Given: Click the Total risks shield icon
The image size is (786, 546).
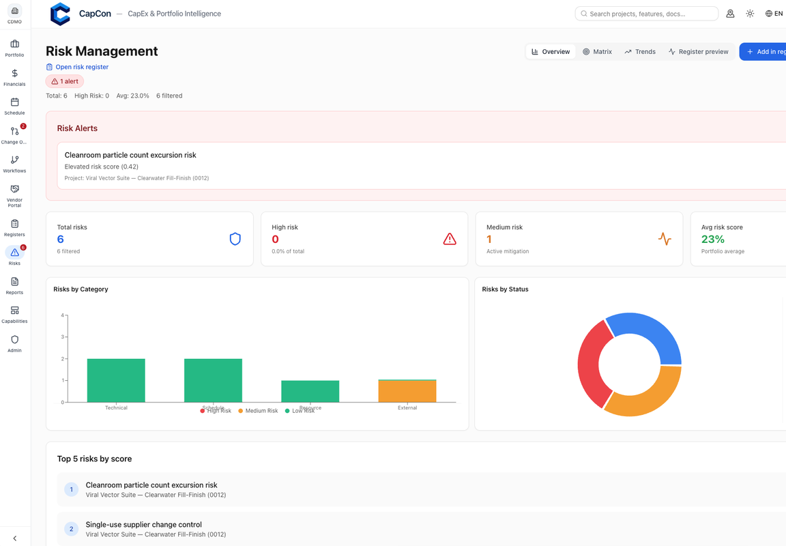Looking at the screenshot, I should pos(235,239).
